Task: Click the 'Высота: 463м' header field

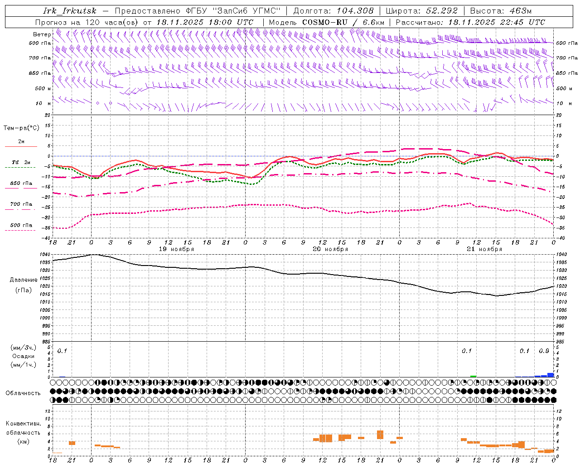Action: pyautogui.click(x=501, y=11)
